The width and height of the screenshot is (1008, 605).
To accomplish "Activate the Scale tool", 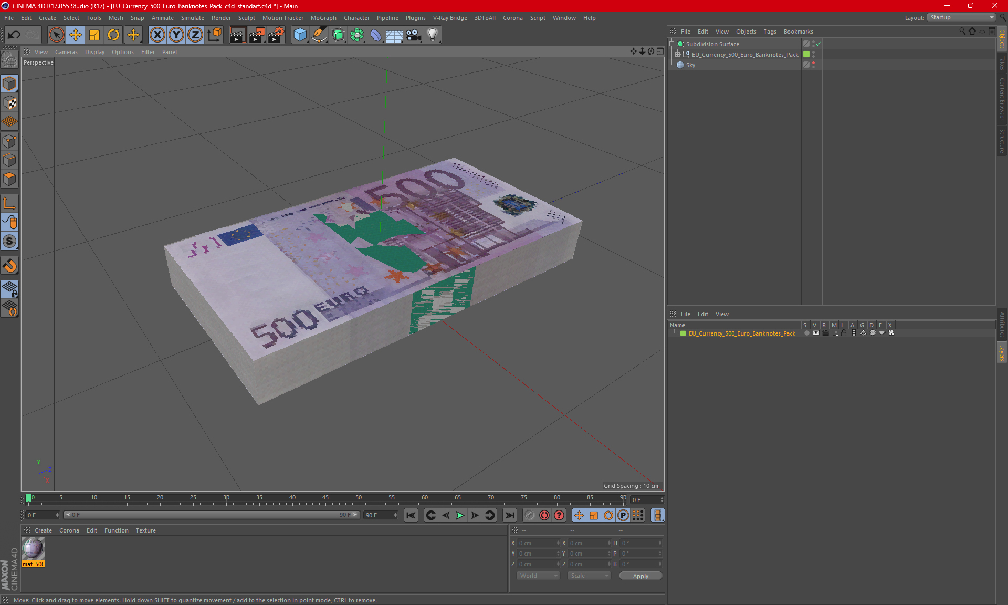I will point(94,35).
